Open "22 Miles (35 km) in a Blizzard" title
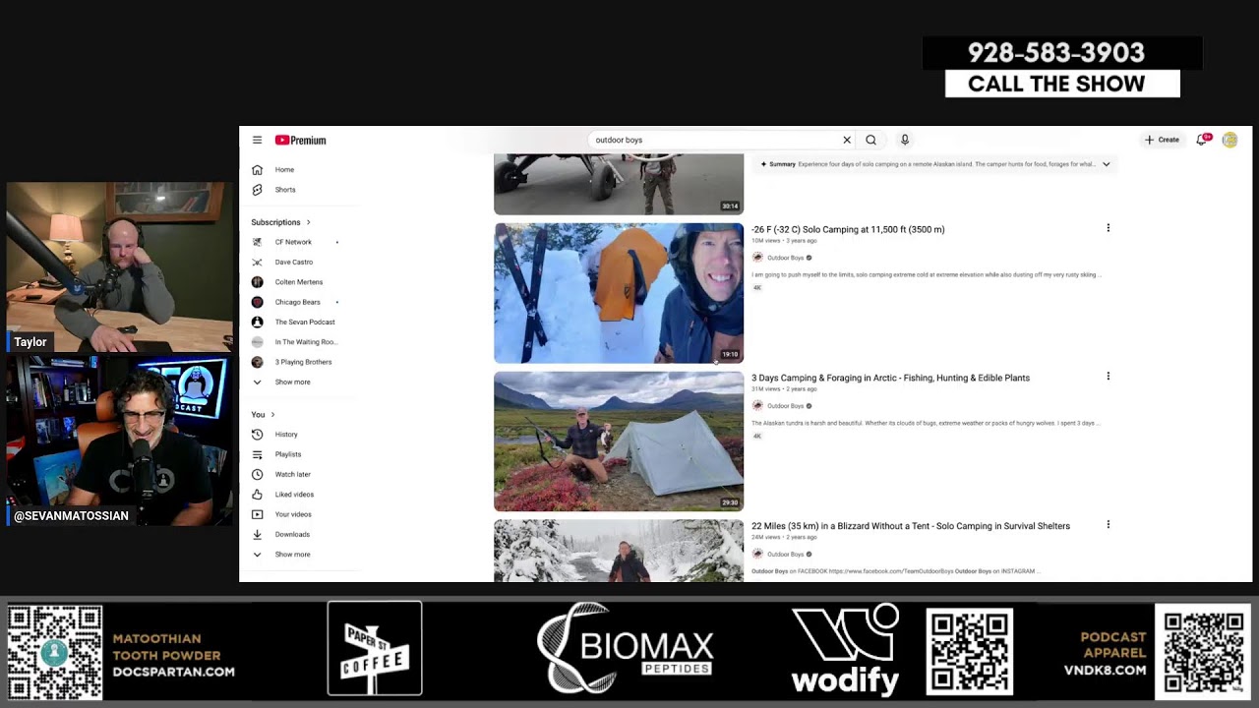This screenshot has height=708, width=1259. (911, 526)
